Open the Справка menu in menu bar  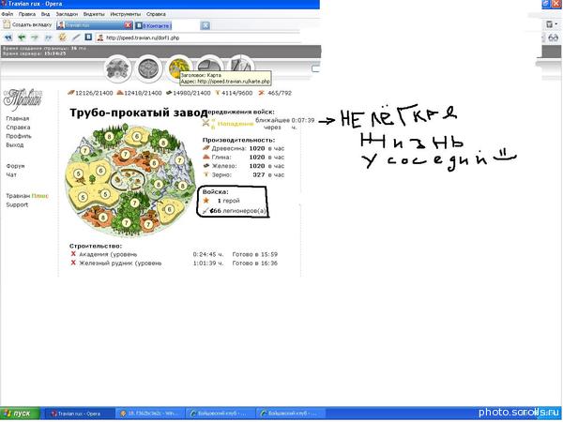pos(156,14)
